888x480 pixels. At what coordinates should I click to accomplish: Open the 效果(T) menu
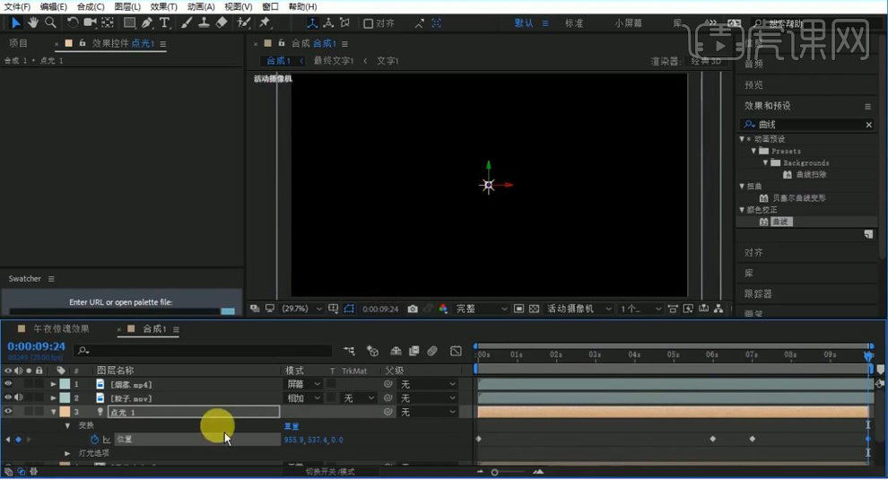coord(163,6)
